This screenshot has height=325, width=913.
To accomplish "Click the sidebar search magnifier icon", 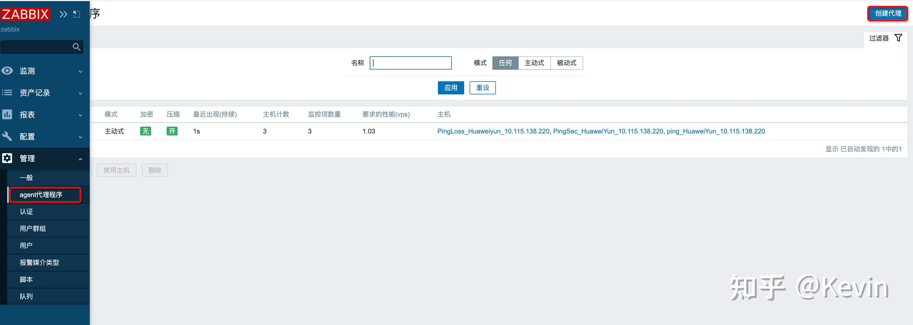I will click(76, 47).
